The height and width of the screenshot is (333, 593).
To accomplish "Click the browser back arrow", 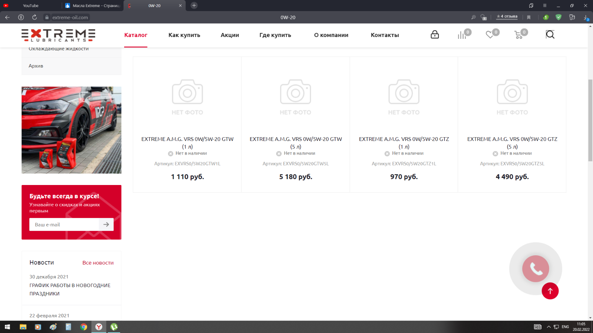I will (7, 17).
